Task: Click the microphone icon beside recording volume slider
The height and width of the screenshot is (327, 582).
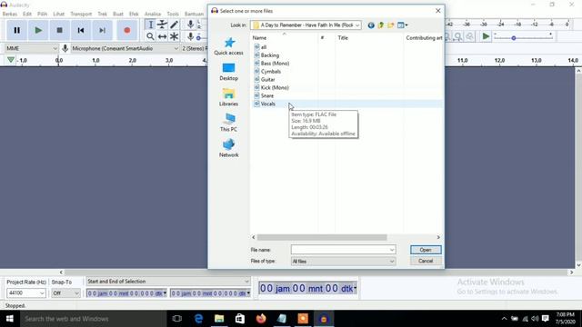Action: (190, 36)
